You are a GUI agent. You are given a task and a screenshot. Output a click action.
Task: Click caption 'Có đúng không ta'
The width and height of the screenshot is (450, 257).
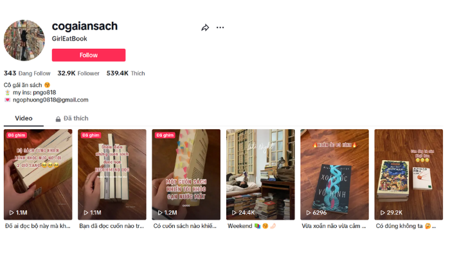click(x=399, y=226)
